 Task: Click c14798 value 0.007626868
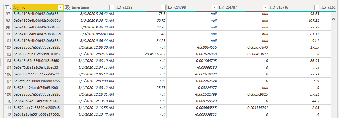(x=206, y=54)
